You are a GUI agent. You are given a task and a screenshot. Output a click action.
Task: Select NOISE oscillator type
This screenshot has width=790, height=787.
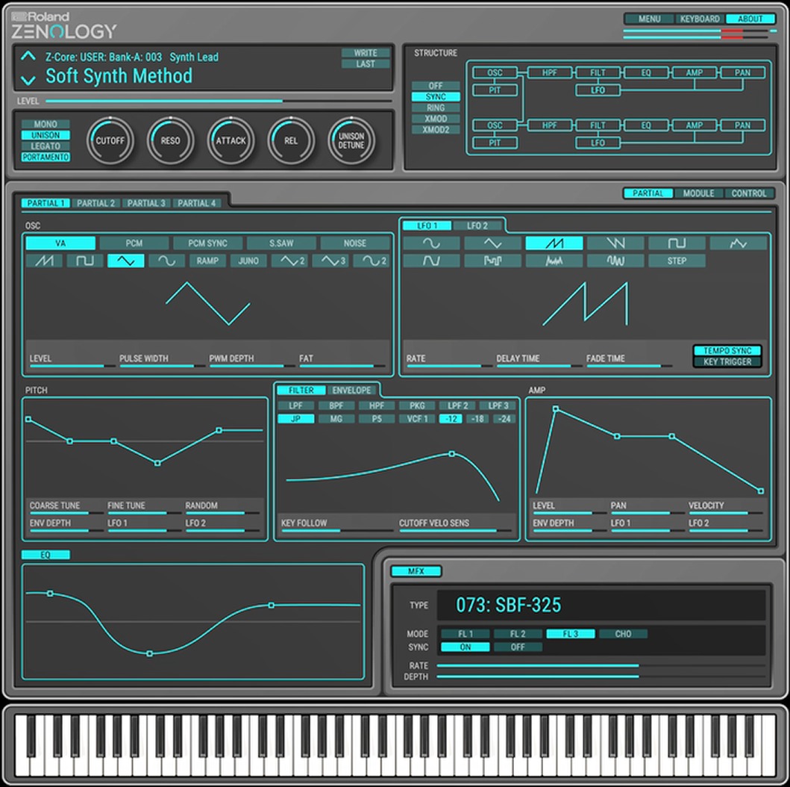[x=354, y=243]
